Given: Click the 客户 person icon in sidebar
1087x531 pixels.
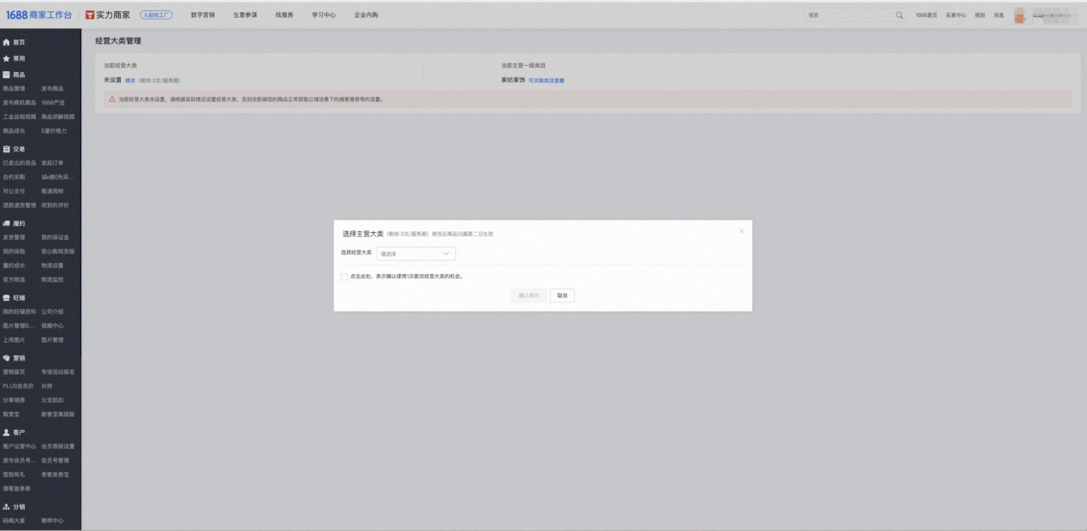Looking at the screenshot, I should pyautogui.click(x=7, y=433).
